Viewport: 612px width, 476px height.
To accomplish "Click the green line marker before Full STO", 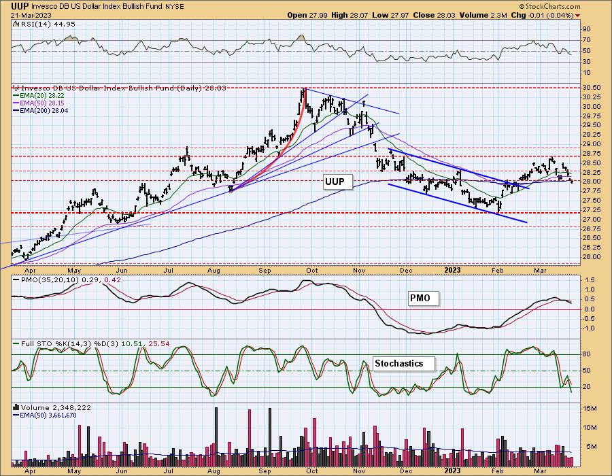I will point(16,343).
